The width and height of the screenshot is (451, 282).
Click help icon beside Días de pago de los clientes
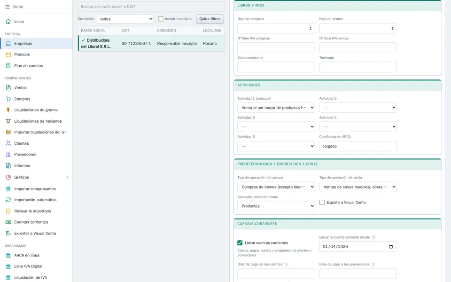click(x=286, y=265)
